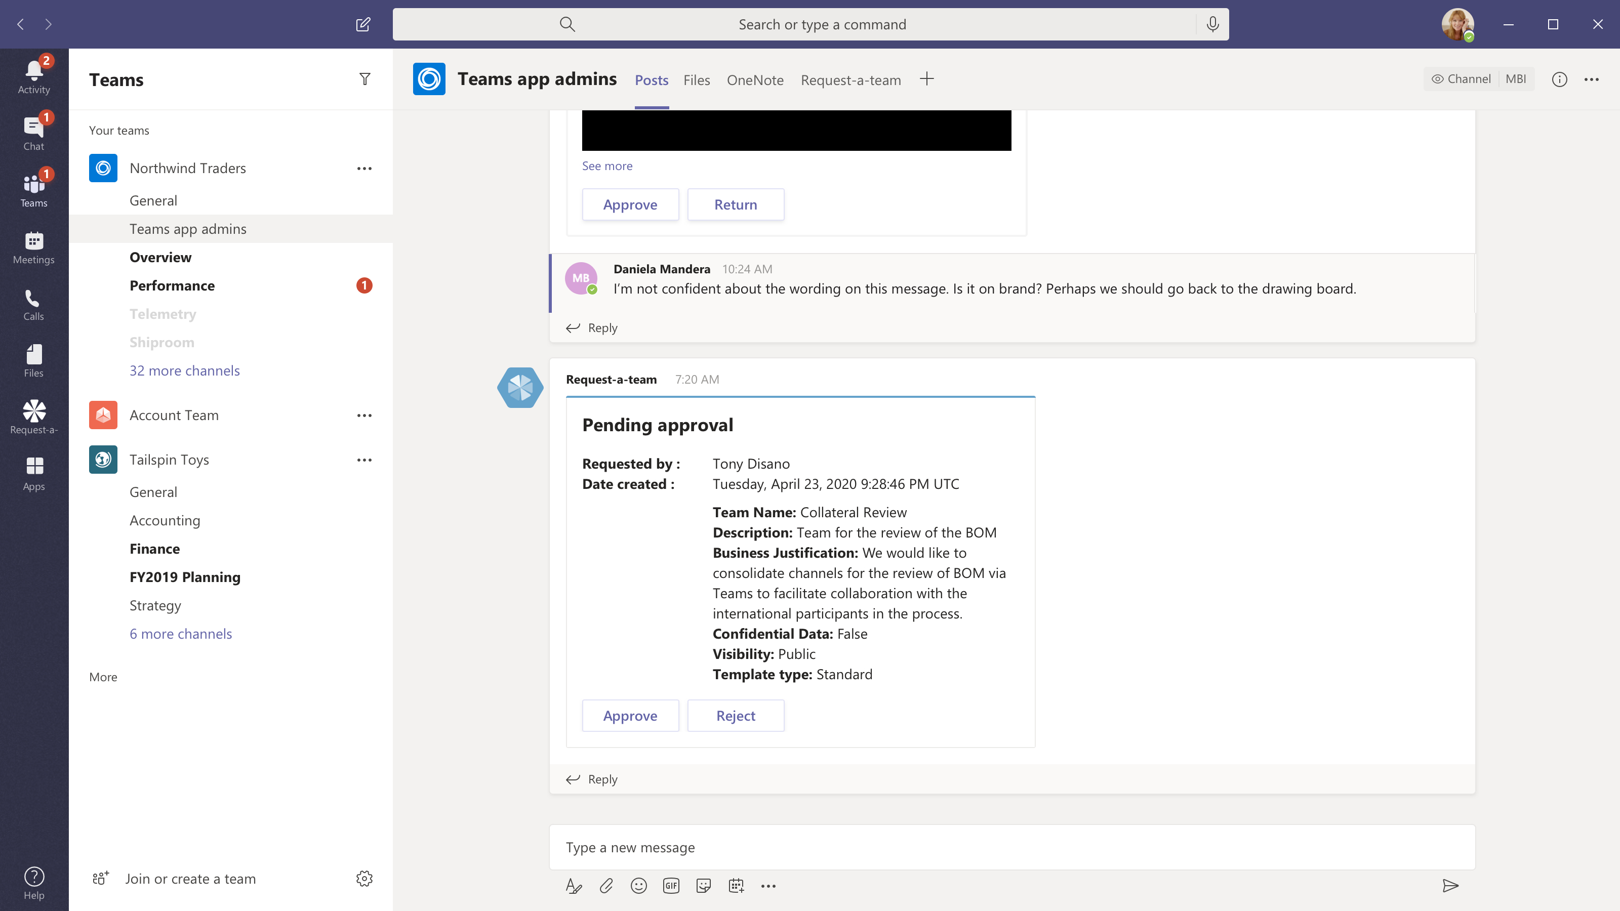
Task: Open Northwind Traders more options menu
Action: pos(364,169)
